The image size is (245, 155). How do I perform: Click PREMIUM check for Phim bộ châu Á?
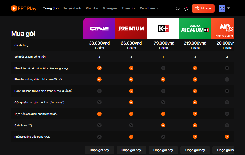pyautogui.click(x=131, y=68)
